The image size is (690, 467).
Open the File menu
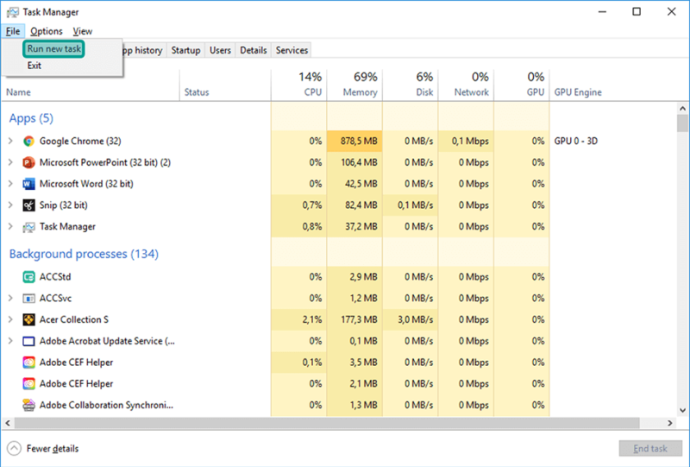13,31
